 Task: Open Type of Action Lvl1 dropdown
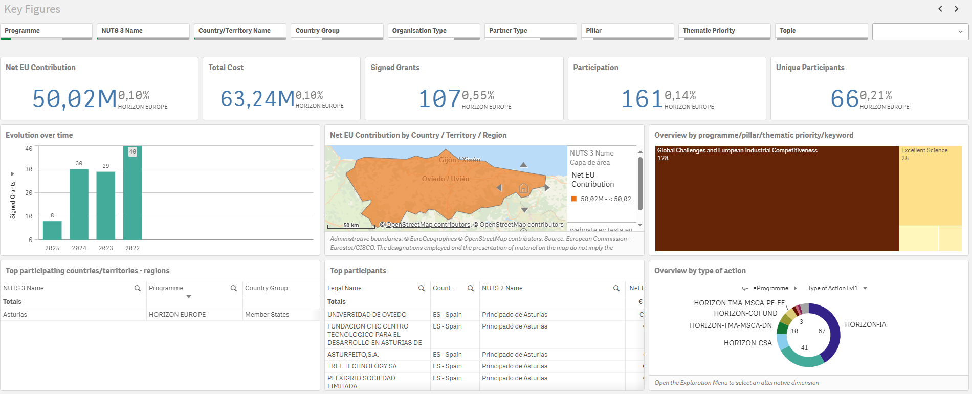865,288
